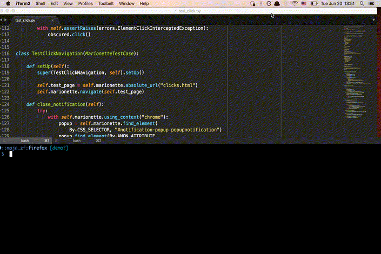Click the try keyword on line 125
The width and height of the screenshot is (381, 254).
pyautogui.click(x=41, y=111)
